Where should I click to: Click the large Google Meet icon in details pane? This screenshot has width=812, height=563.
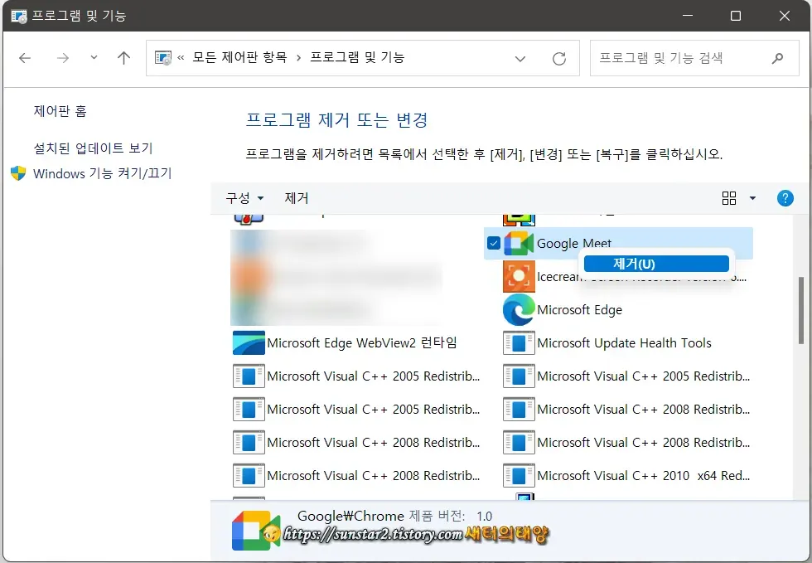[256, 531]
